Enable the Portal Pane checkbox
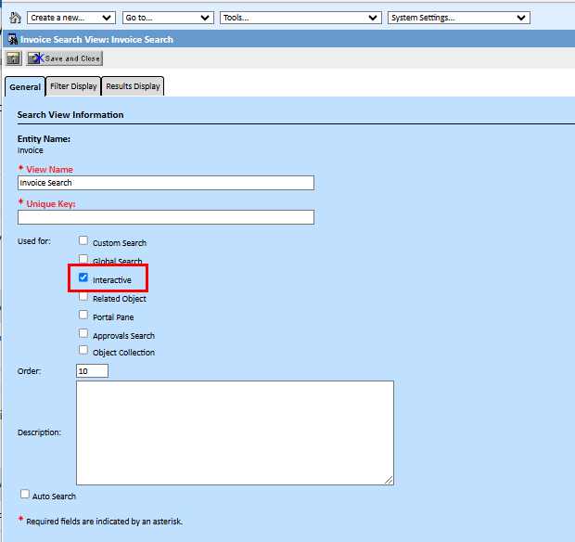Screen dimensions: 575x542 point(83,316)
